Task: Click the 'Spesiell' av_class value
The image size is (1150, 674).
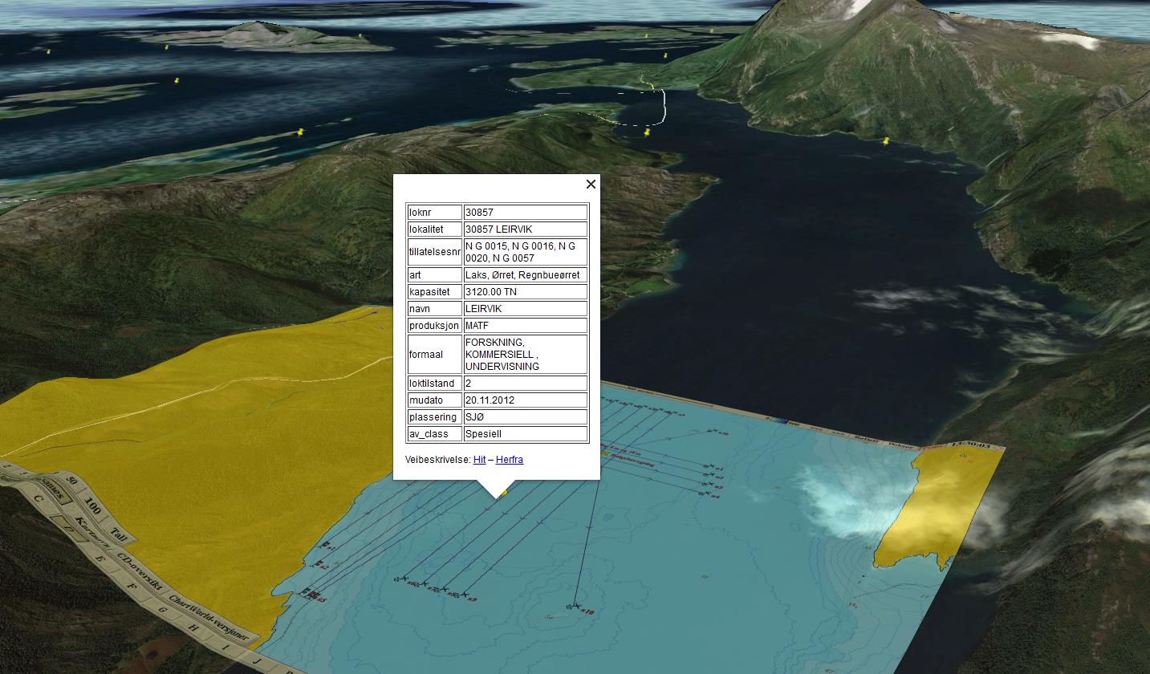Action: [526, 434]
